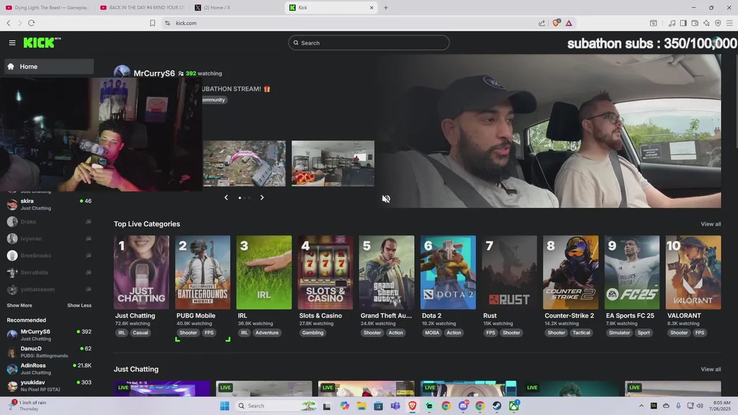738x415 pixels.
Task: Close the Kick browser tab
Action: click(x=372, y=7)
